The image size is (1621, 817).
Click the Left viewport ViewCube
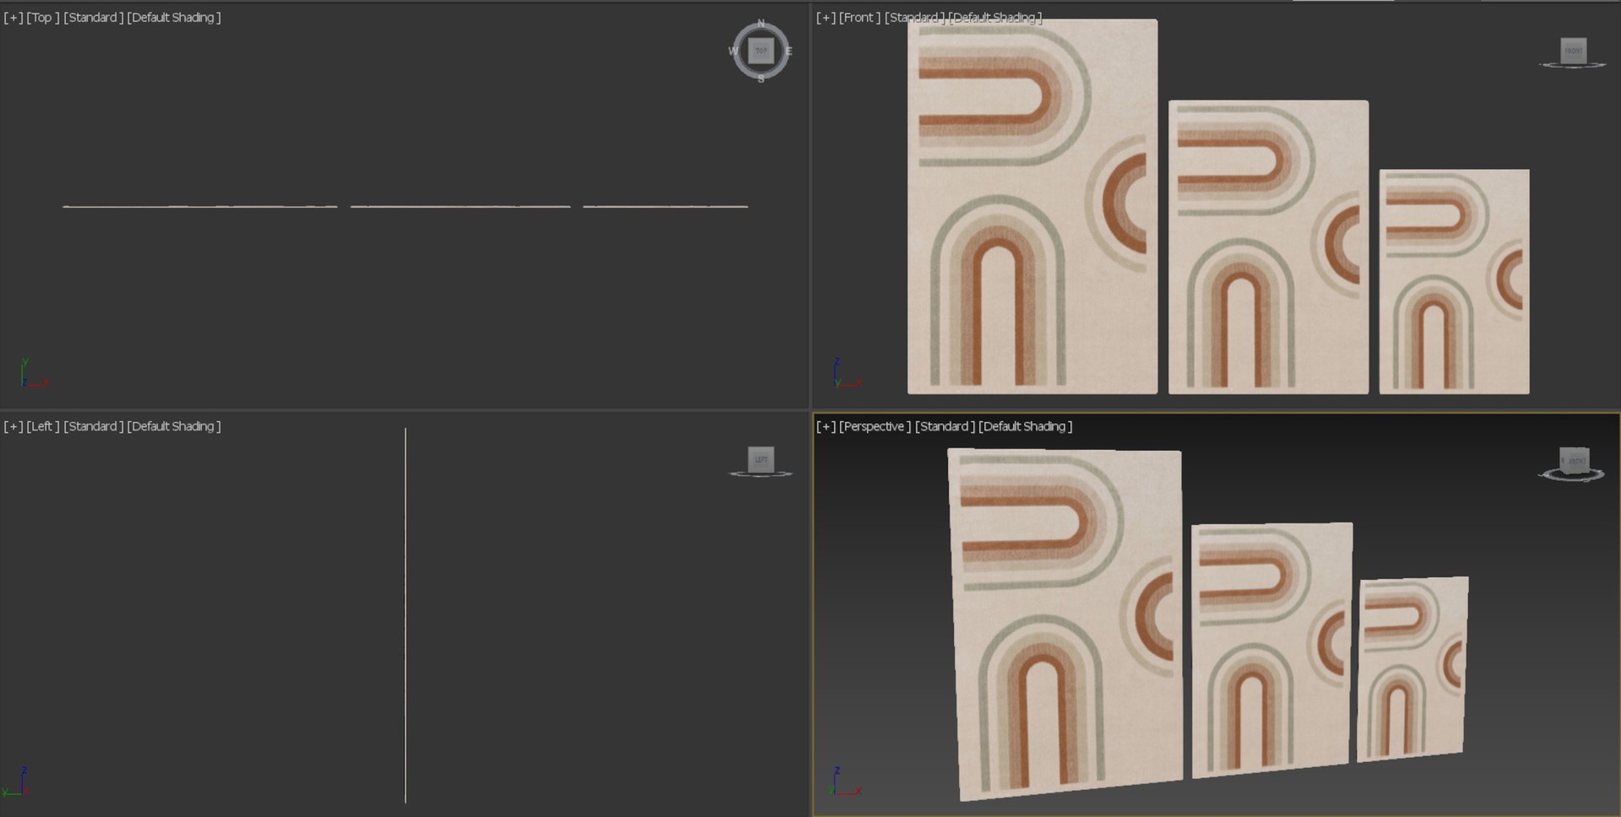click(x=761, y=459)
